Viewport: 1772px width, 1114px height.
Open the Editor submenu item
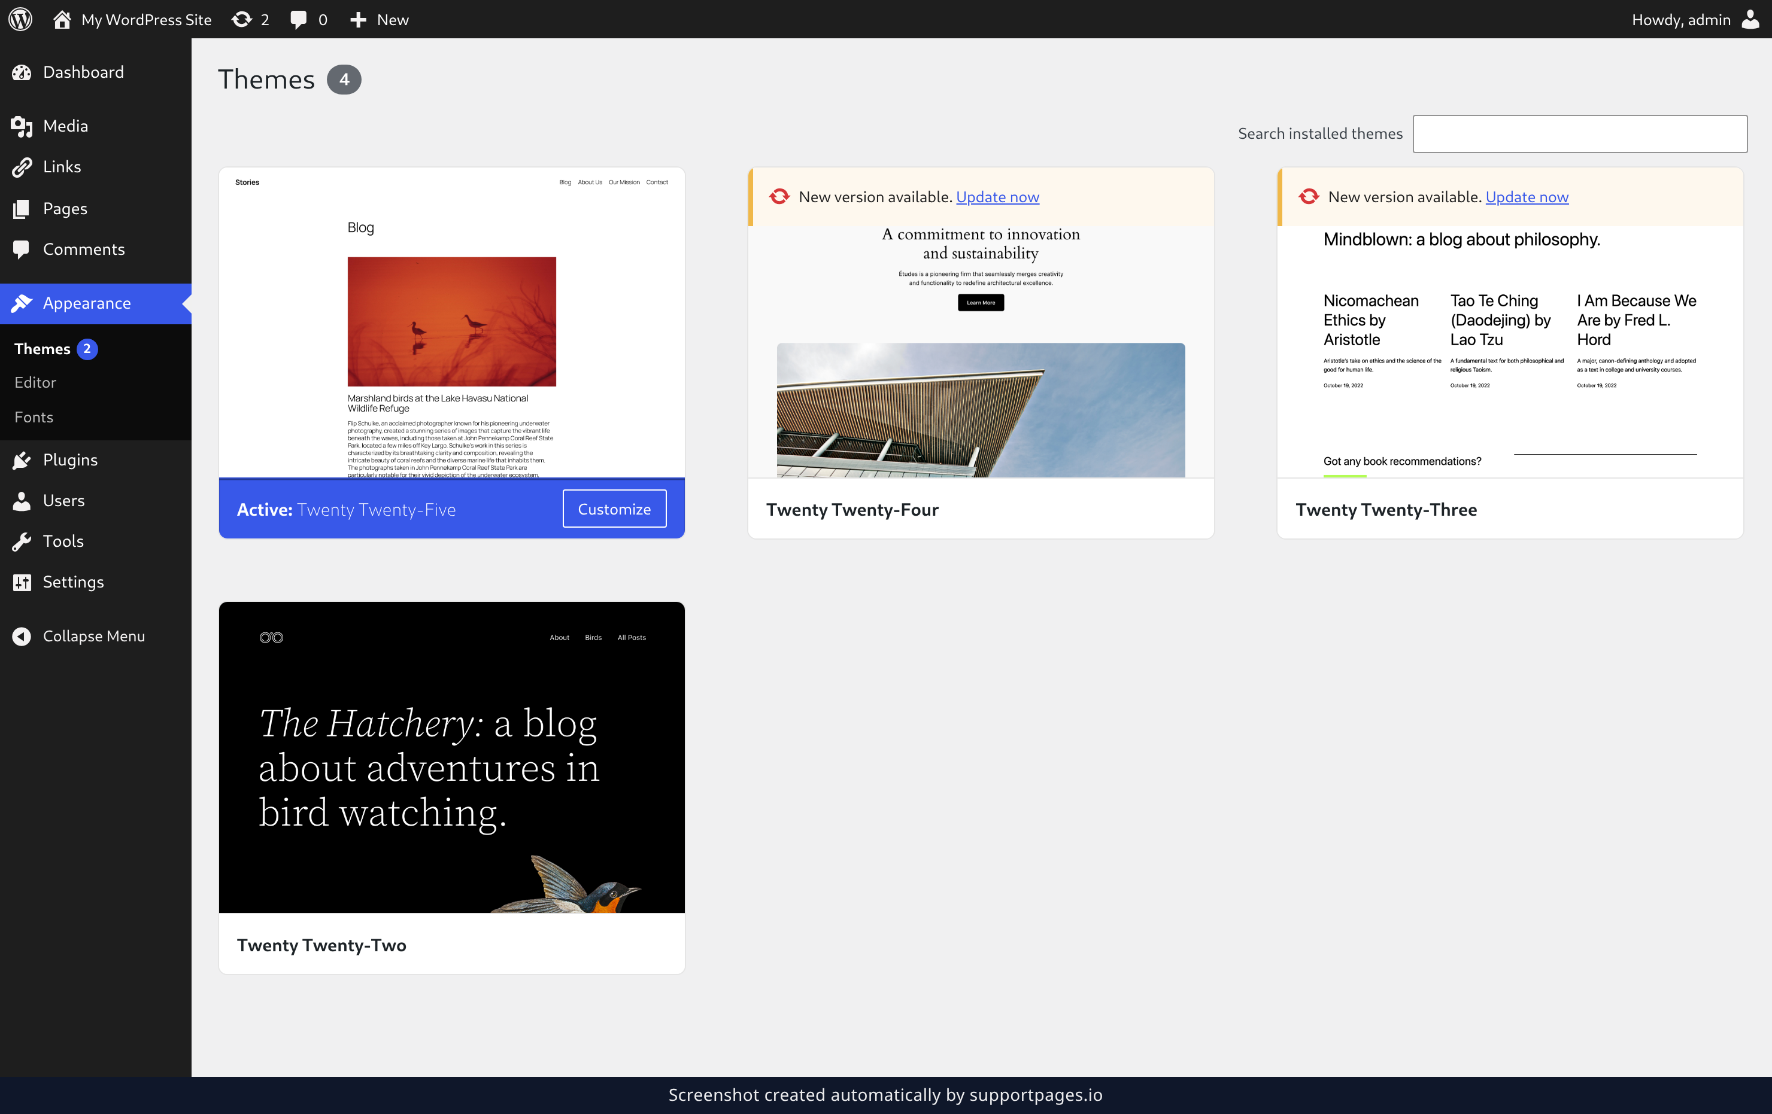[35, 382]
